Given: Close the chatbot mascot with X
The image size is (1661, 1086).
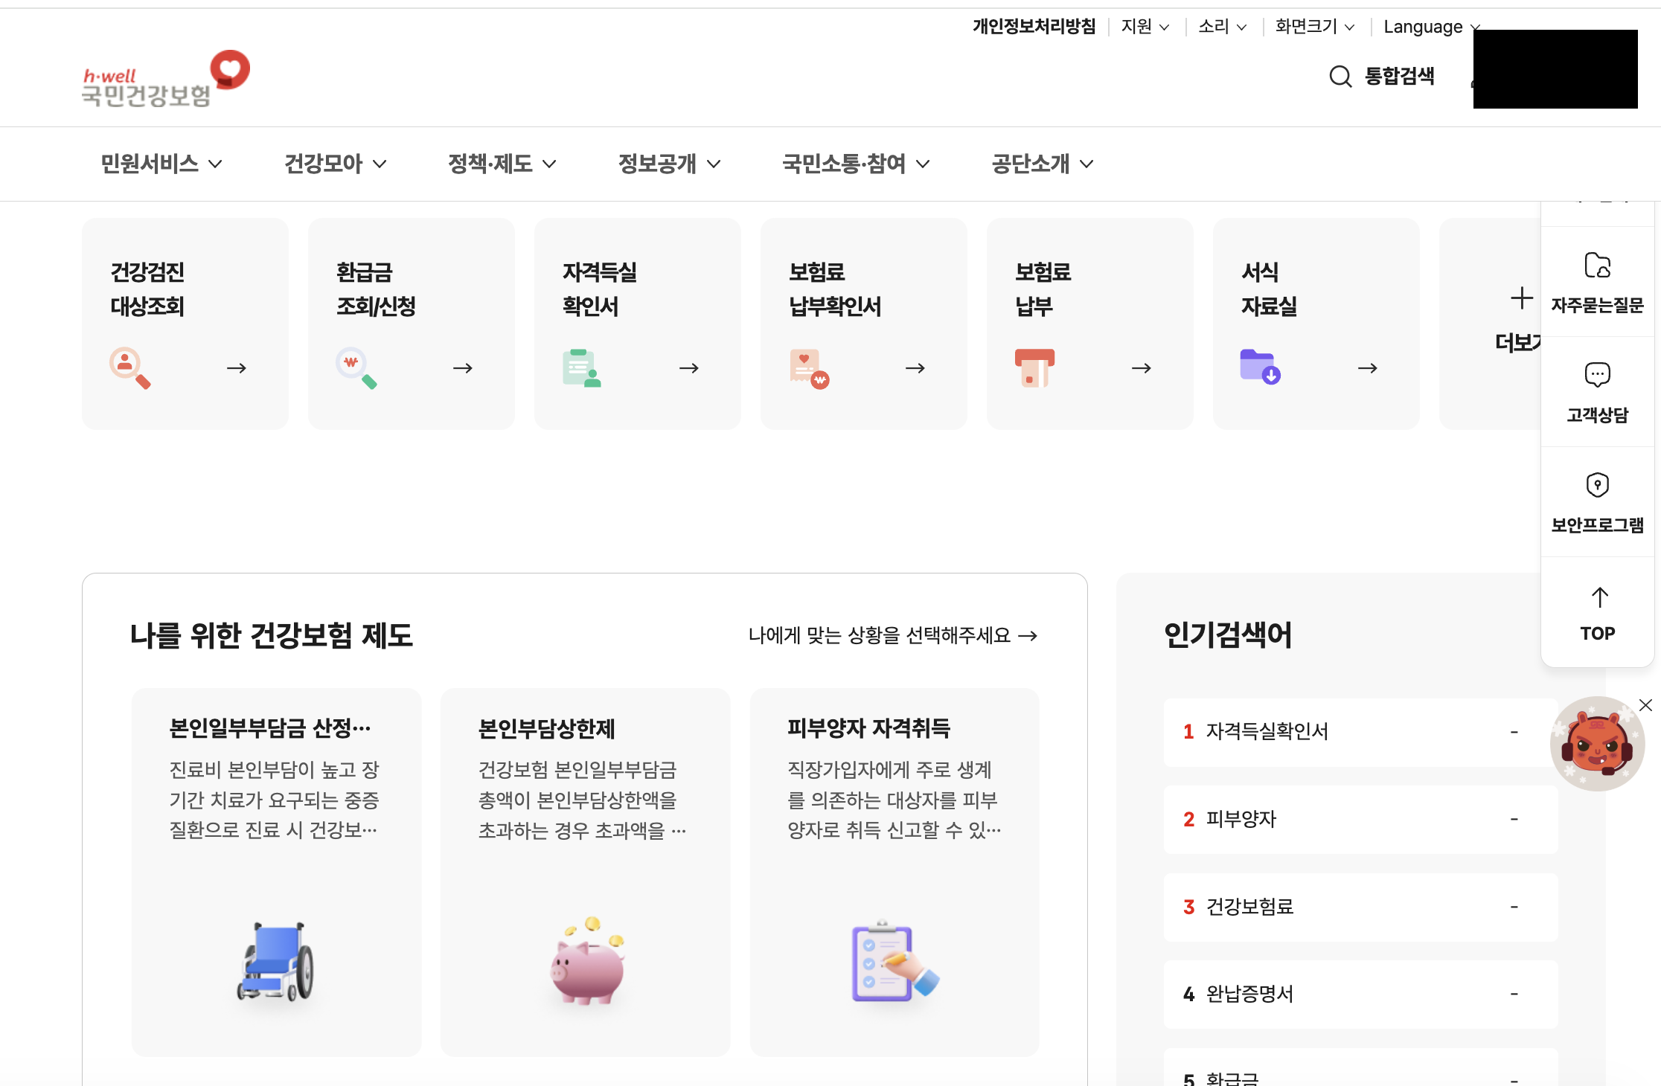Looking at the screenshot, I should pos(1645,705).
